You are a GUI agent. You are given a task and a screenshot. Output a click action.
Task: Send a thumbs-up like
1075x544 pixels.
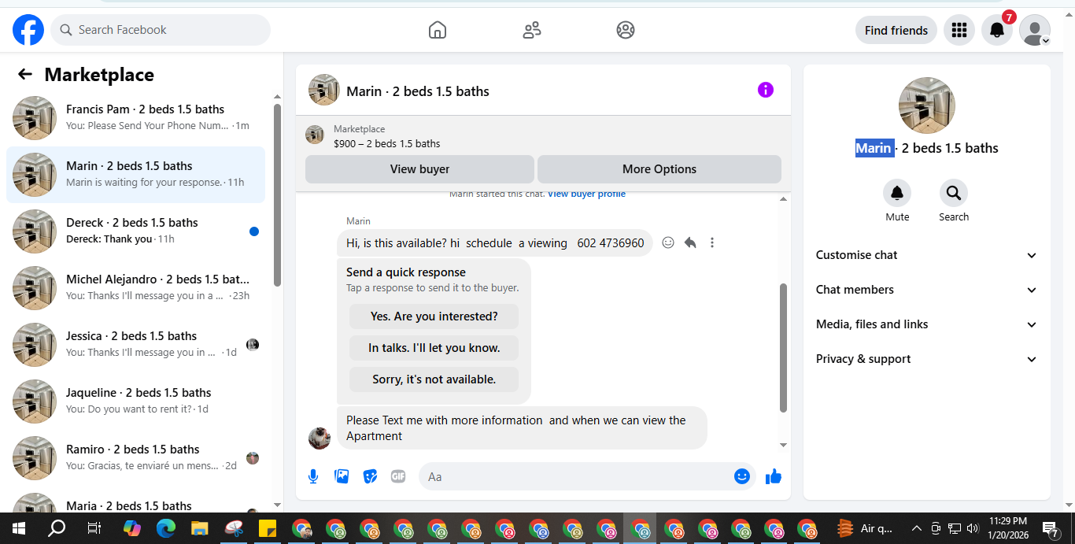pos(774,476)
